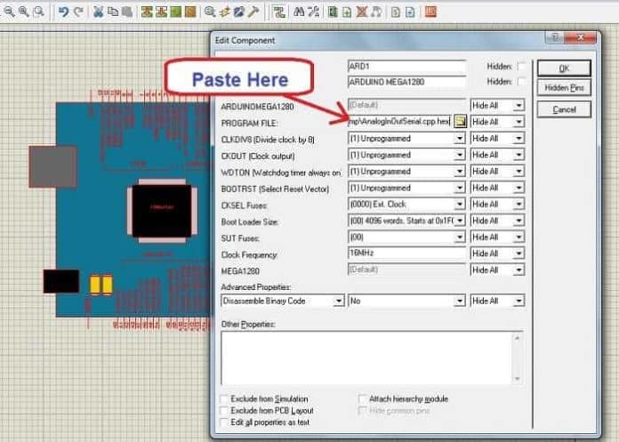The width and height of the screenshot is (619, 442).
Task: Redo the last undone action
Action: pos(78,12)
